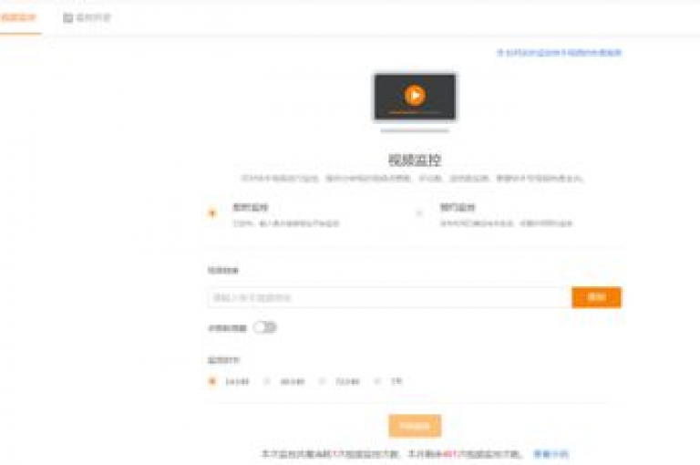Choose the 7-day monitoring duration
The width and height of the screenshot is (700, 465).
377,381
